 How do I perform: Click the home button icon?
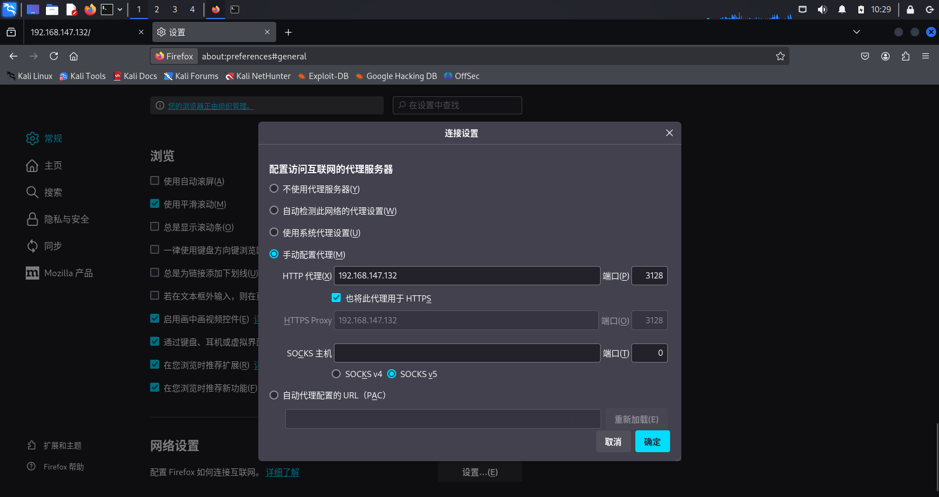[x=73, y=56]
